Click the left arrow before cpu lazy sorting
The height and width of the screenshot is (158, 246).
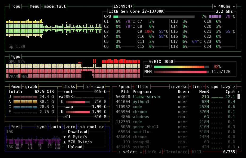[x=208, y=87]
